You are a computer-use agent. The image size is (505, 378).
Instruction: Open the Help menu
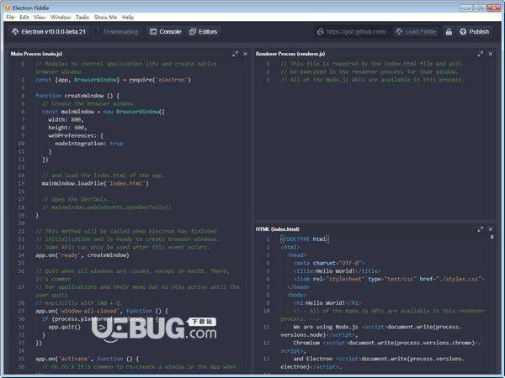pos(128,17)
